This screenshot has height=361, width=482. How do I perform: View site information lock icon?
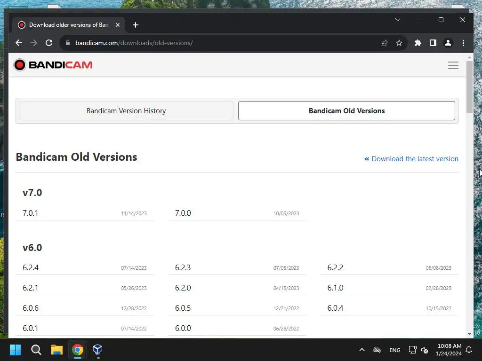pos(68,43)
